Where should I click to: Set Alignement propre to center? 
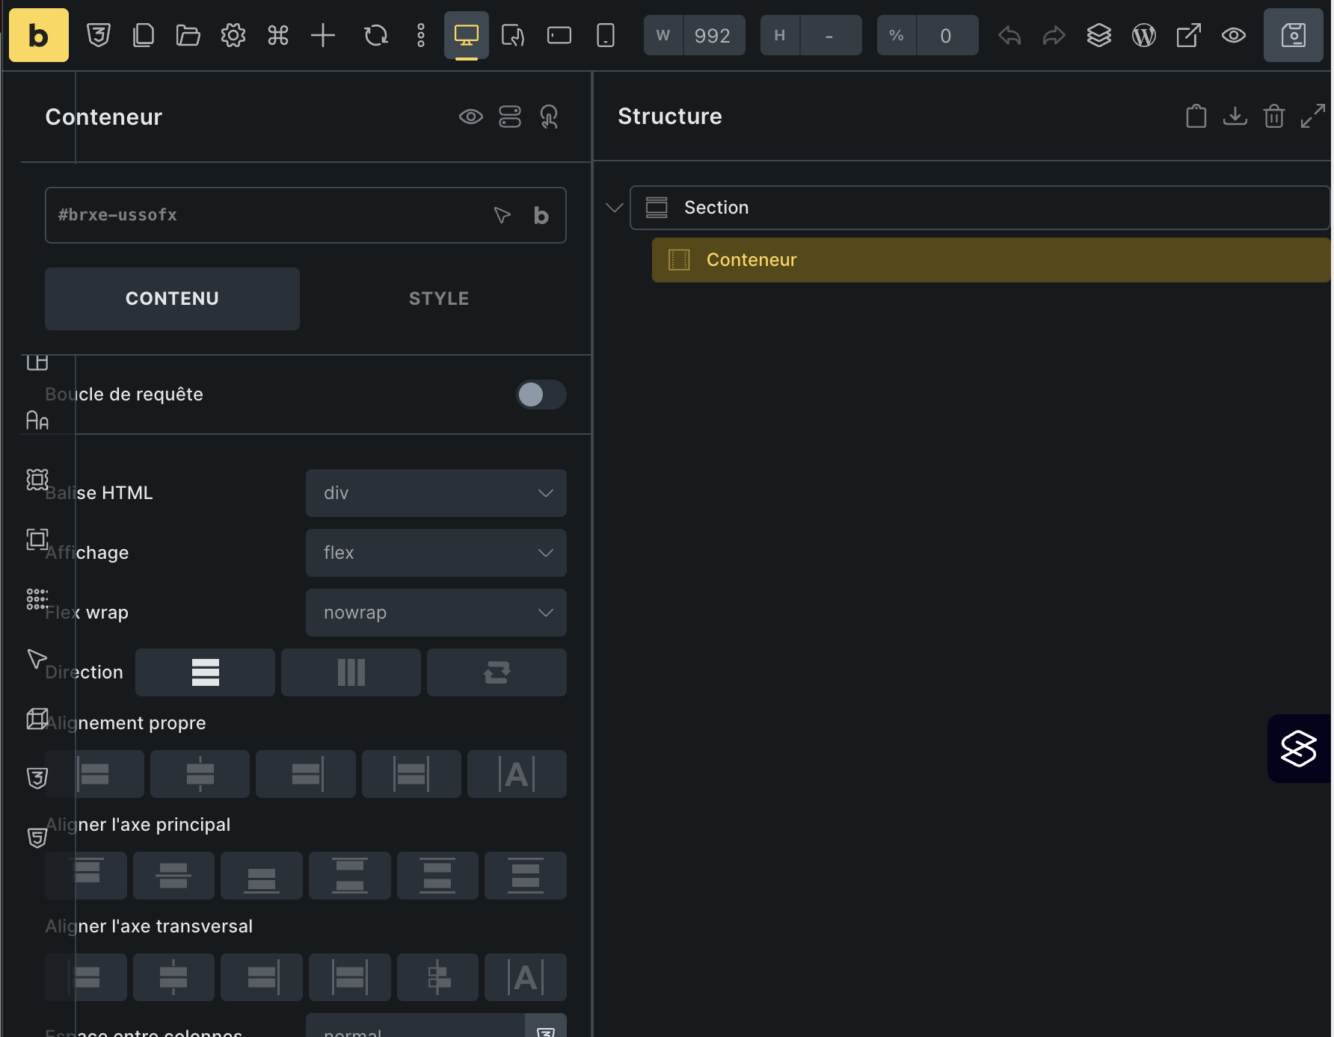click(200, 774)
